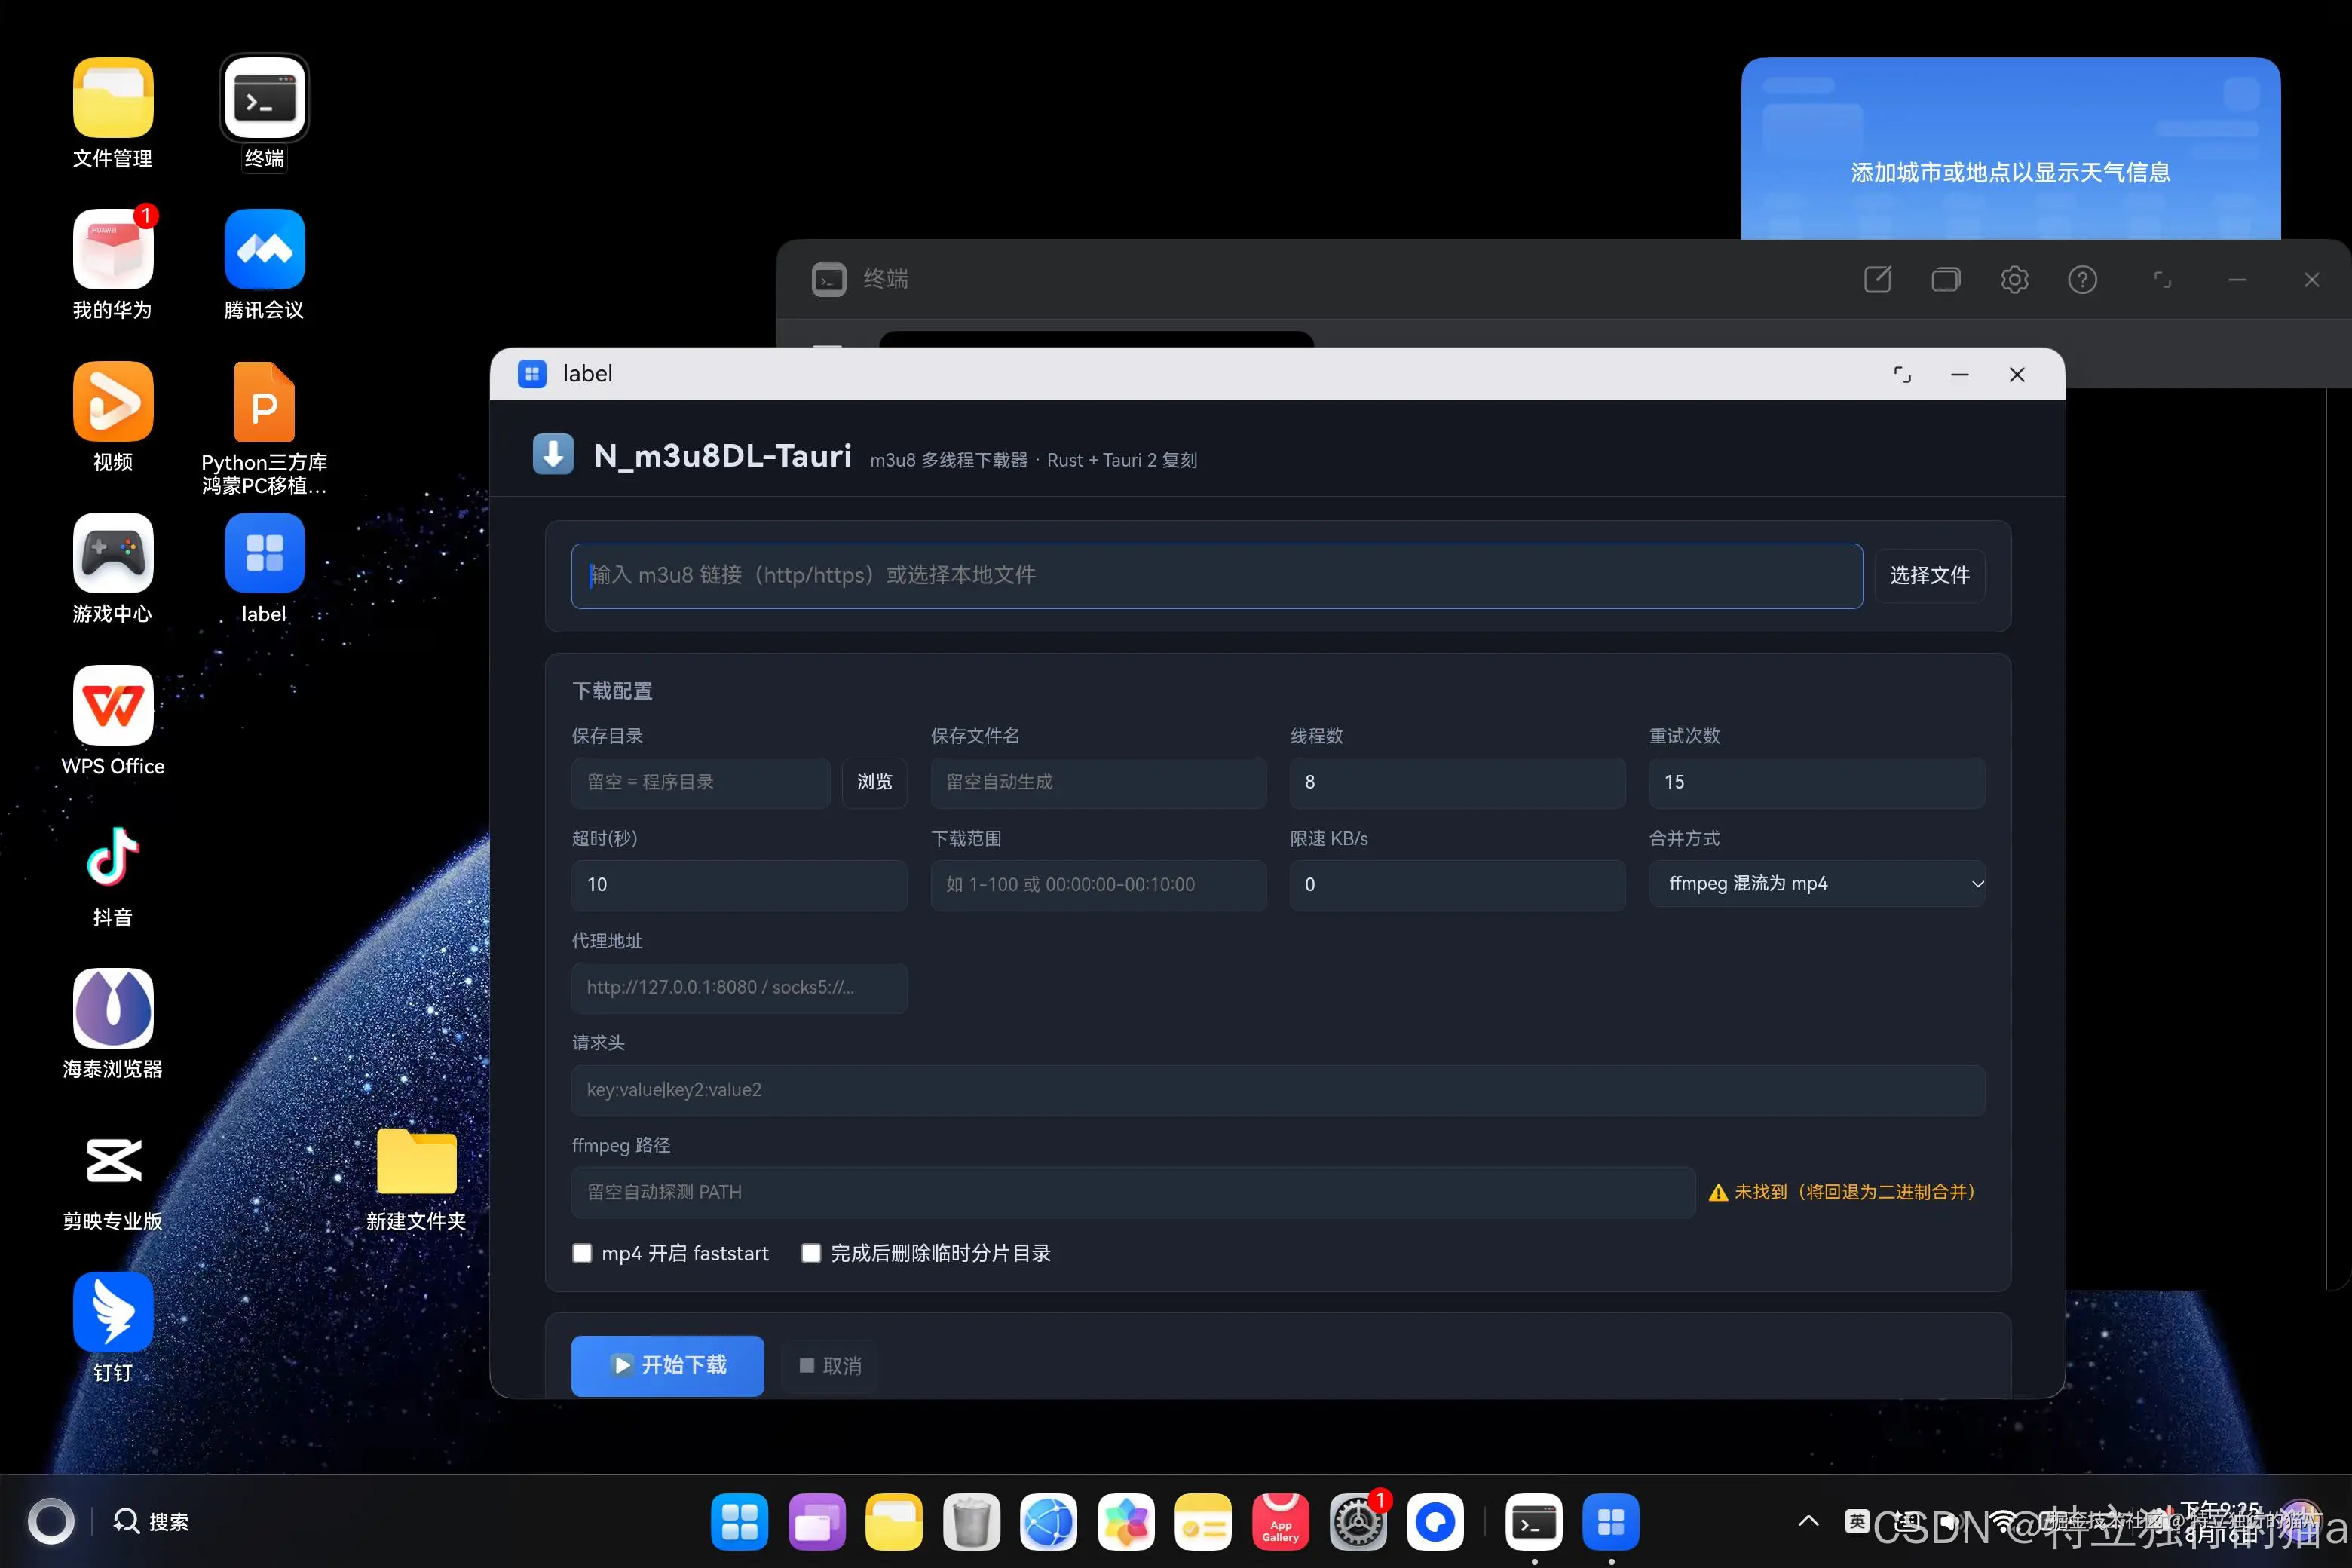The height and width of the screenshot is (1568, 2352).
Task: Click the 取消 button
Action: click(x=830, y=1365)
